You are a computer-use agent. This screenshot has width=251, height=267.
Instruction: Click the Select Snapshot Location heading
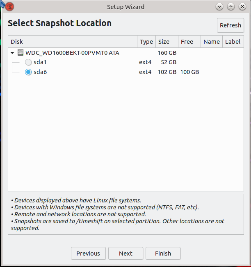click(x=59, y=23)
